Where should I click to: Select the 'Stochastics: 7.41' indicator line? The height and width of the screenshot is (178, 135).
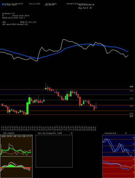[8, 13]
